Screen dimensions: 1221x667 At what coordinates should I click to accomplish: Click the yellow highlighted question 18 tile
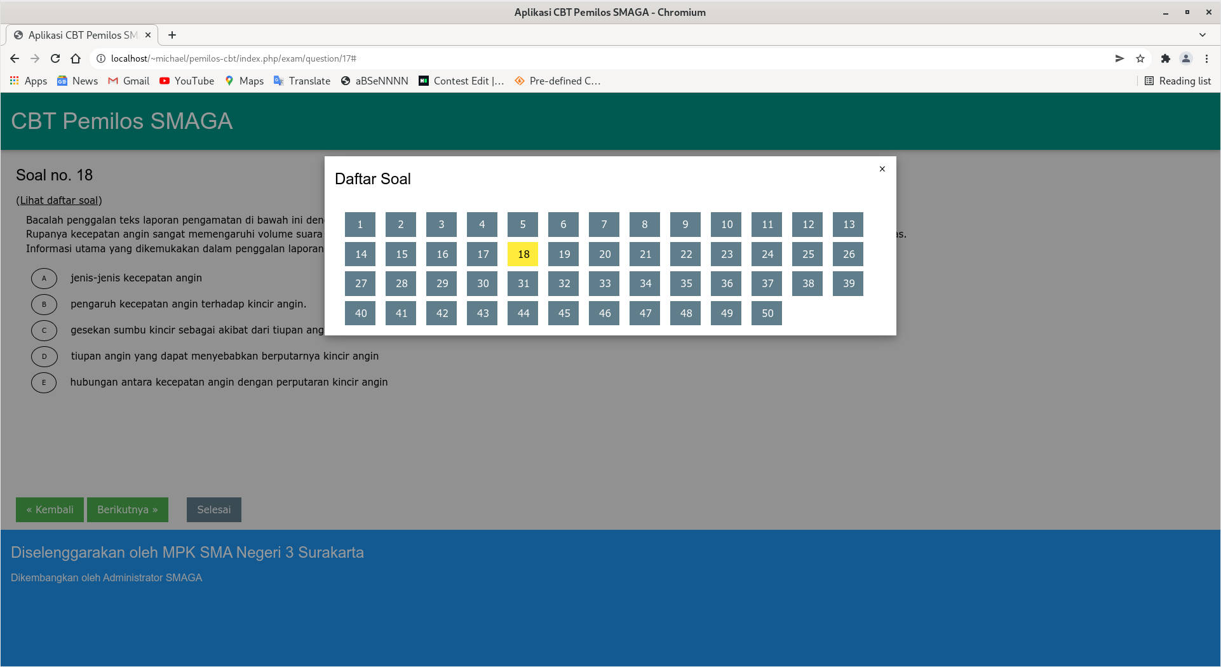tap(523, 254)
